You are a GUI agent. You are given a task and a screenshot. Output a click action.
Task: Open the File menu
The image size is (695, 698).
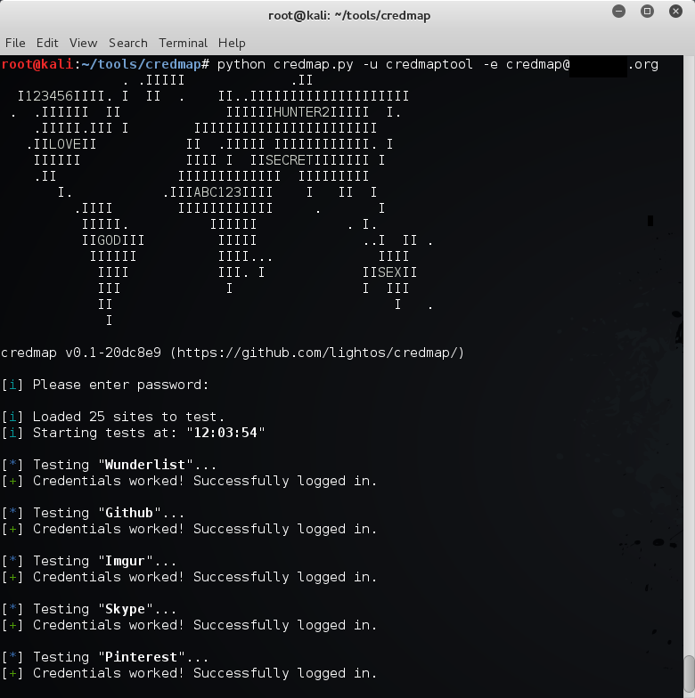tap(15, 43)
